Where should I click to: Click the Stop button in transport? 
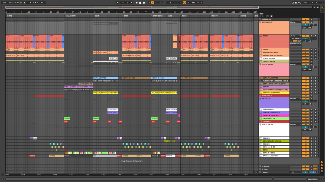click(140, 3)
